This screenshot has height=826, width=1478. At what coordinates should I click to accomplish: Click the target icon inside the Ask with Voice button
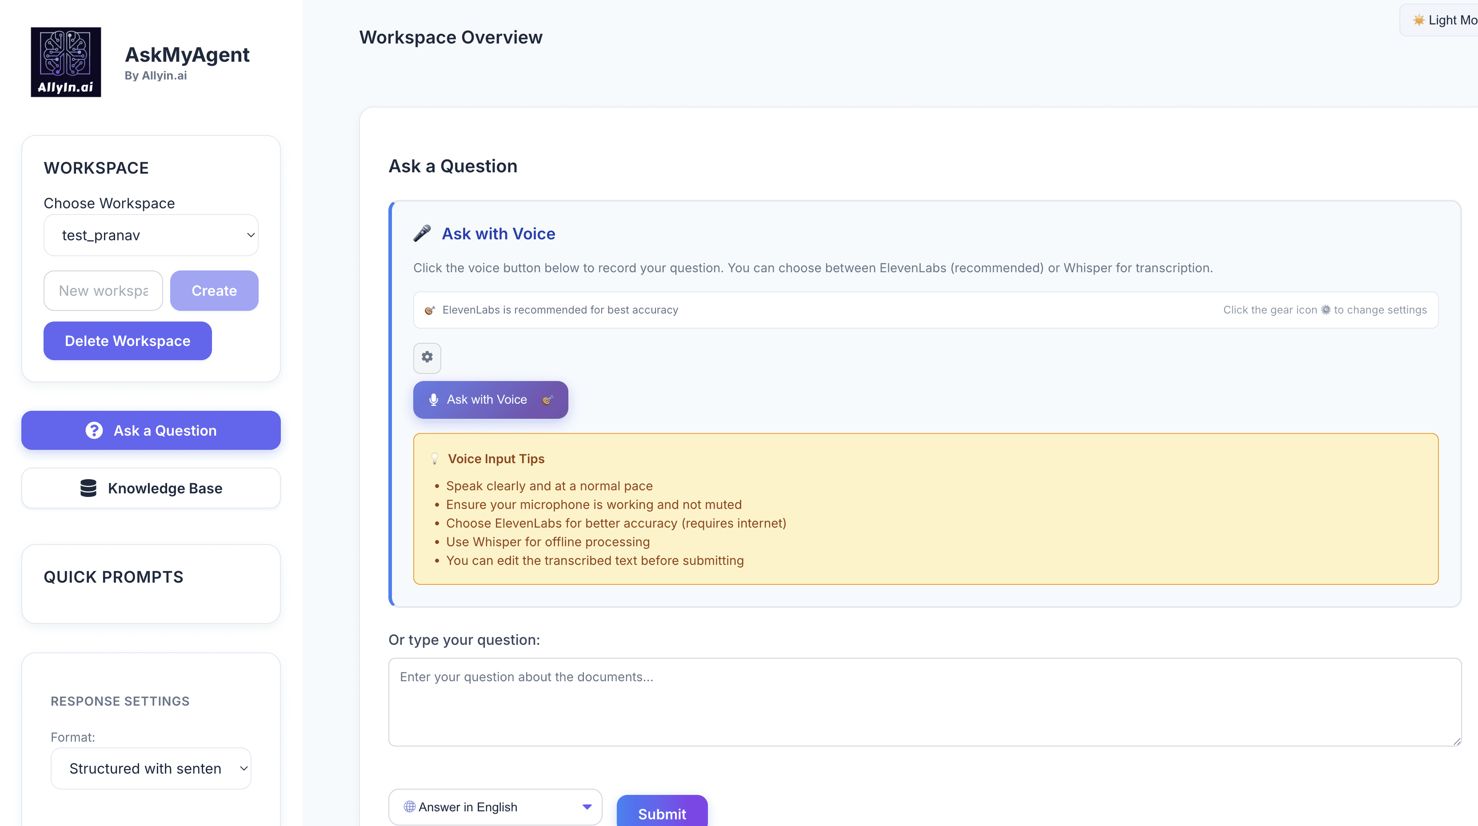click(547, 400)
